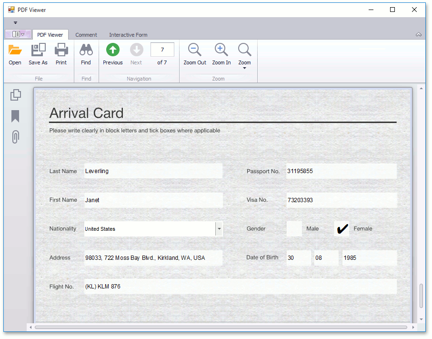Click the Zoom Out magnifier
This screenshot has width=432, height=339.
tap(195, 50)
